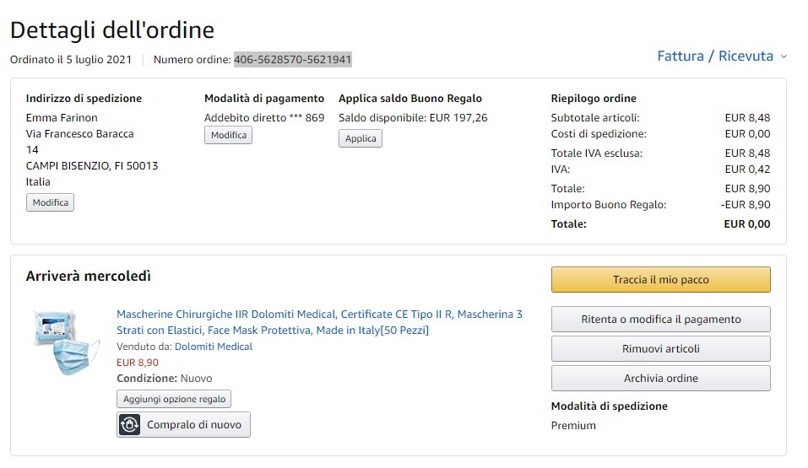The width and height of the screenshot is (808, 468).
Task: Select the highlighted order number text
Action: (292, 60)
